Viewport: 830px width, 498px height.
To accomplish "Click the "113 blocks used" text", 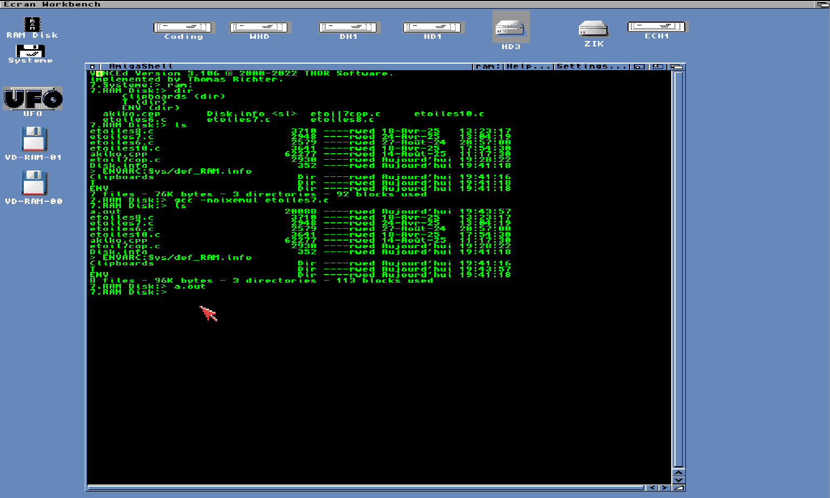I will tap(384, 281).
